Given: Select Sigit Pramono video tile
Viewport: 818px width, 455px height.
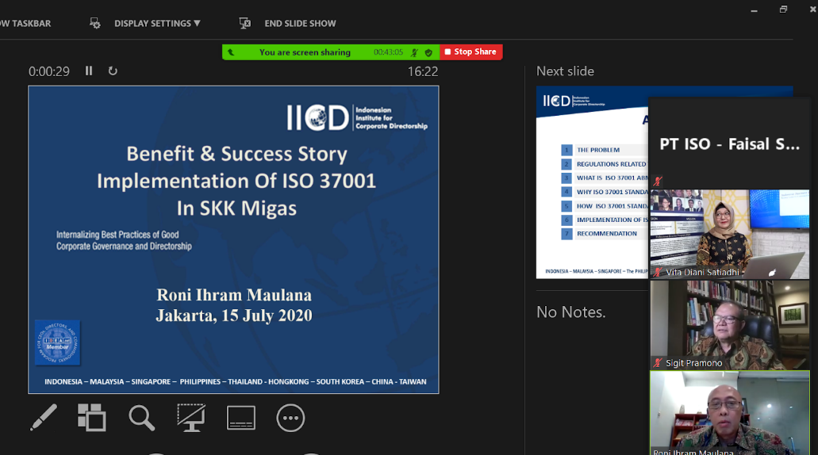Looking at the screenshot, I should click(729, 325).
